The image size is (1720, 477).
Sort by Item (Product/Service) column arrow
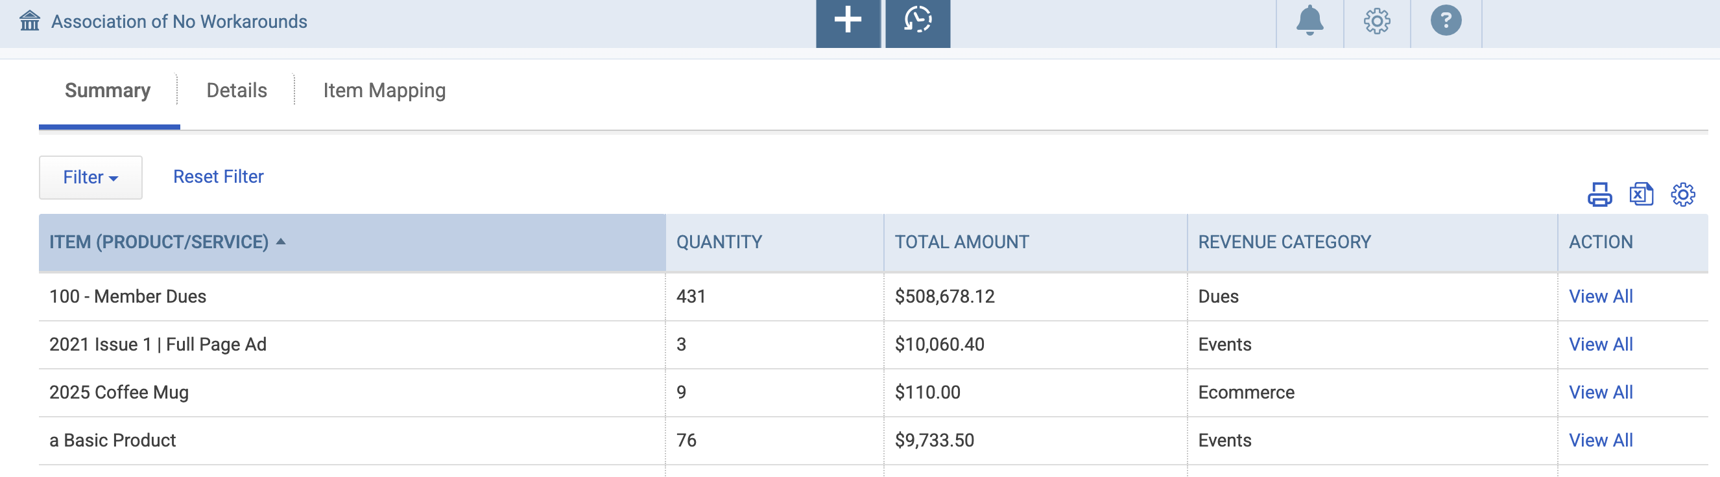[280, 242]
